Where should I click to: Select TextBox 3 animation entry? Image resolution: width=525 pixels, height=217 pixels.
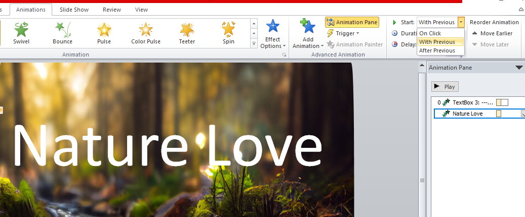[x=472, y=102]
